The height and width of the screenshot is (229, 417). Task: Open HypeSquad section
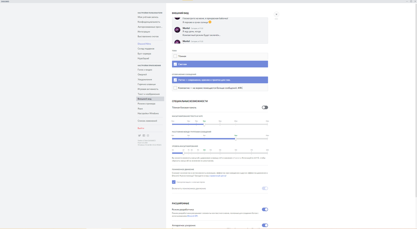point(150,58)
